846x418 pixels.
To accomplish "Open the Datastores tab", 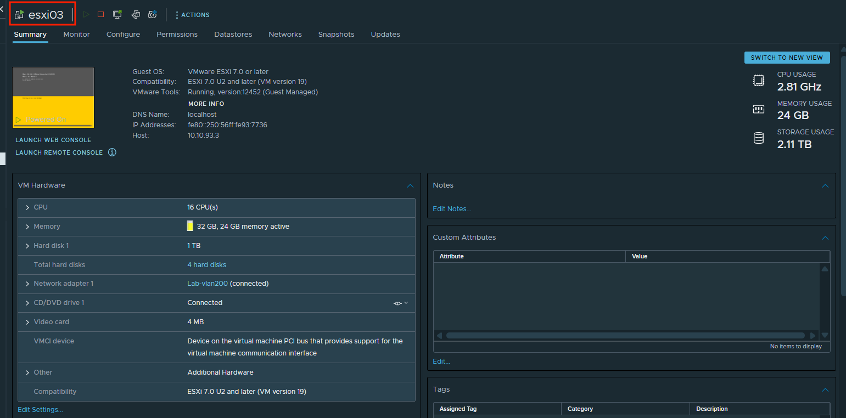I will 233,34.
